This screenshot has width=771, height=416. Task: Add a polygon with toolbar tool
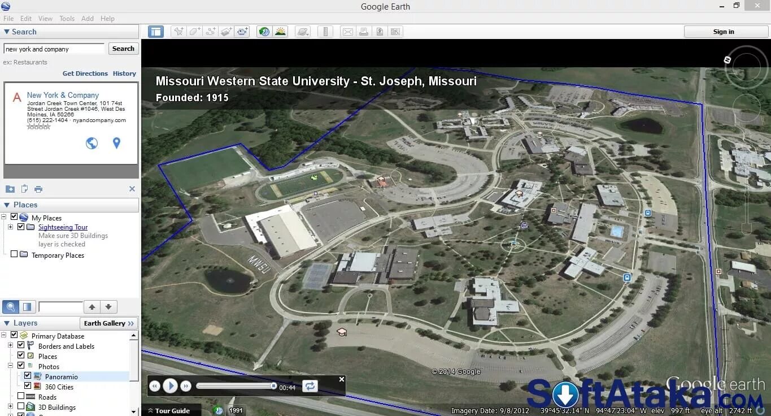[195, 32]
